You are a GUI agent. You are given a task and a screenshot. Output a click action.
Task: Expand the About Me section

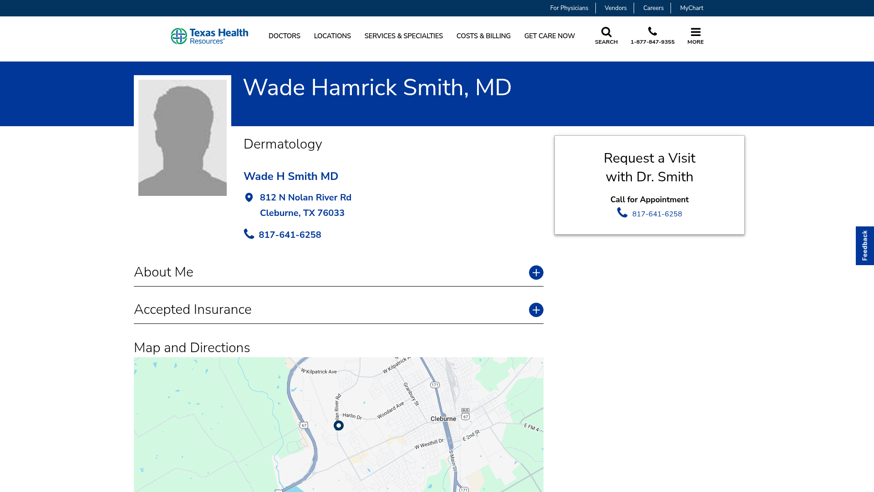[536, 272]
